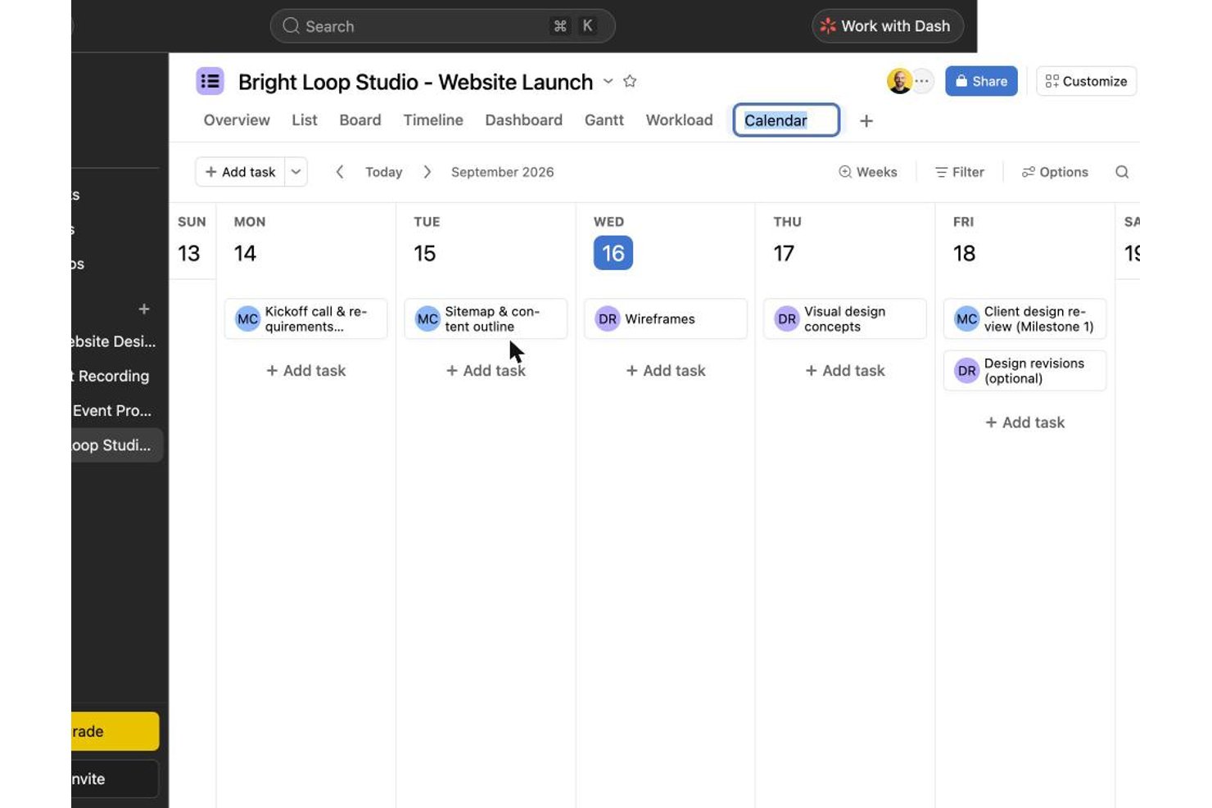
Task: Click the member avatar photo
Action: pyautogui.click(x=899, y=81)
